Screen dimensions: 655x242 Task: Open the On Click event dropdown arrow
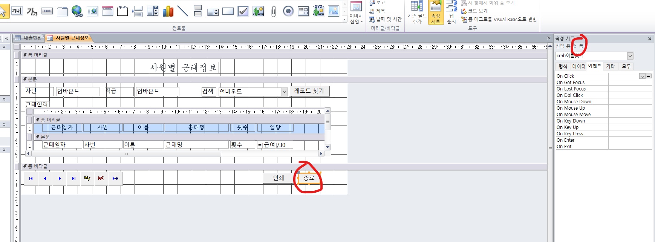pos(642,76)
